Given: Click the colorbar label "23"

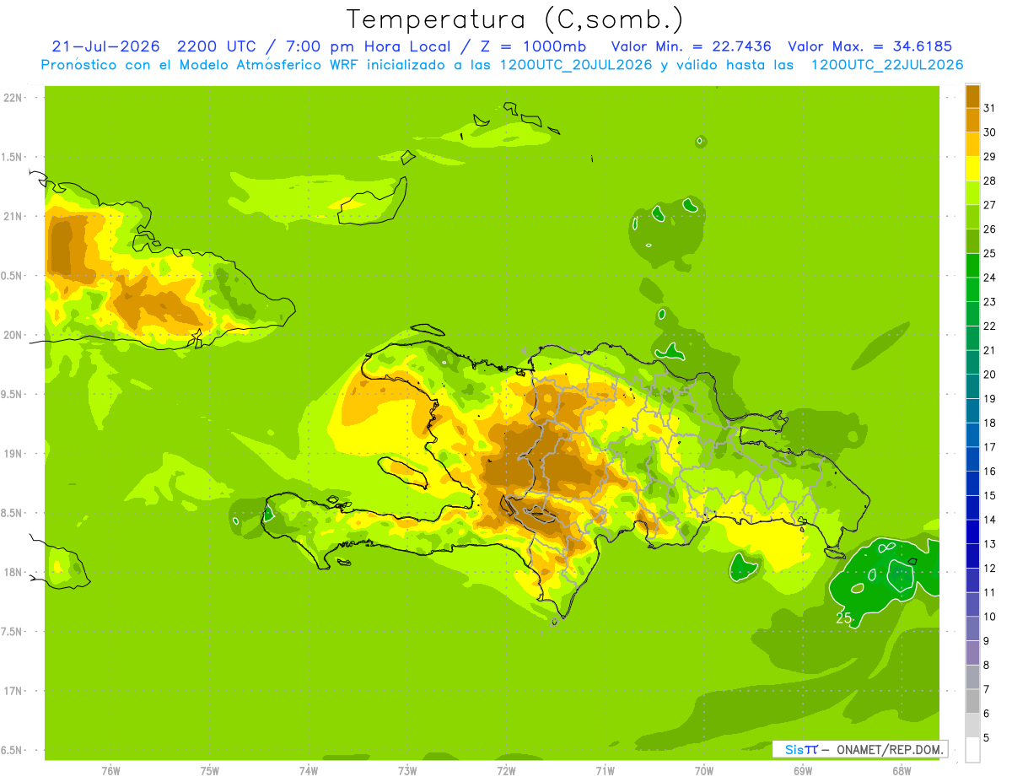Looking at the screenshot, I should [989, 302].
